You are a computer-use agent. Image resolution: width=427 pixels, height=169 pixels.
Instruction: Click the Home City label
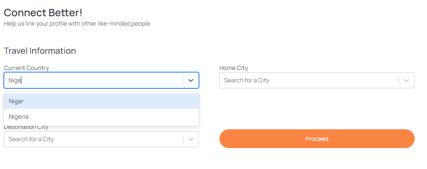click(234, 68)
